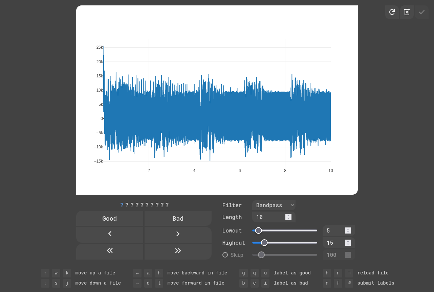This screenshot has height=292, width=434.
Task: Go back one segment with left chevron
Action: coord(110,234)
